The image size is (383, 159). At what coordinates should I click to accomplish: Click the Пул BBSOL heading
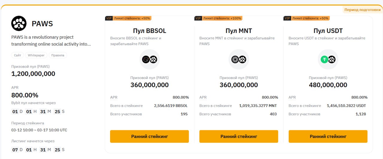(x=150, y=31)
